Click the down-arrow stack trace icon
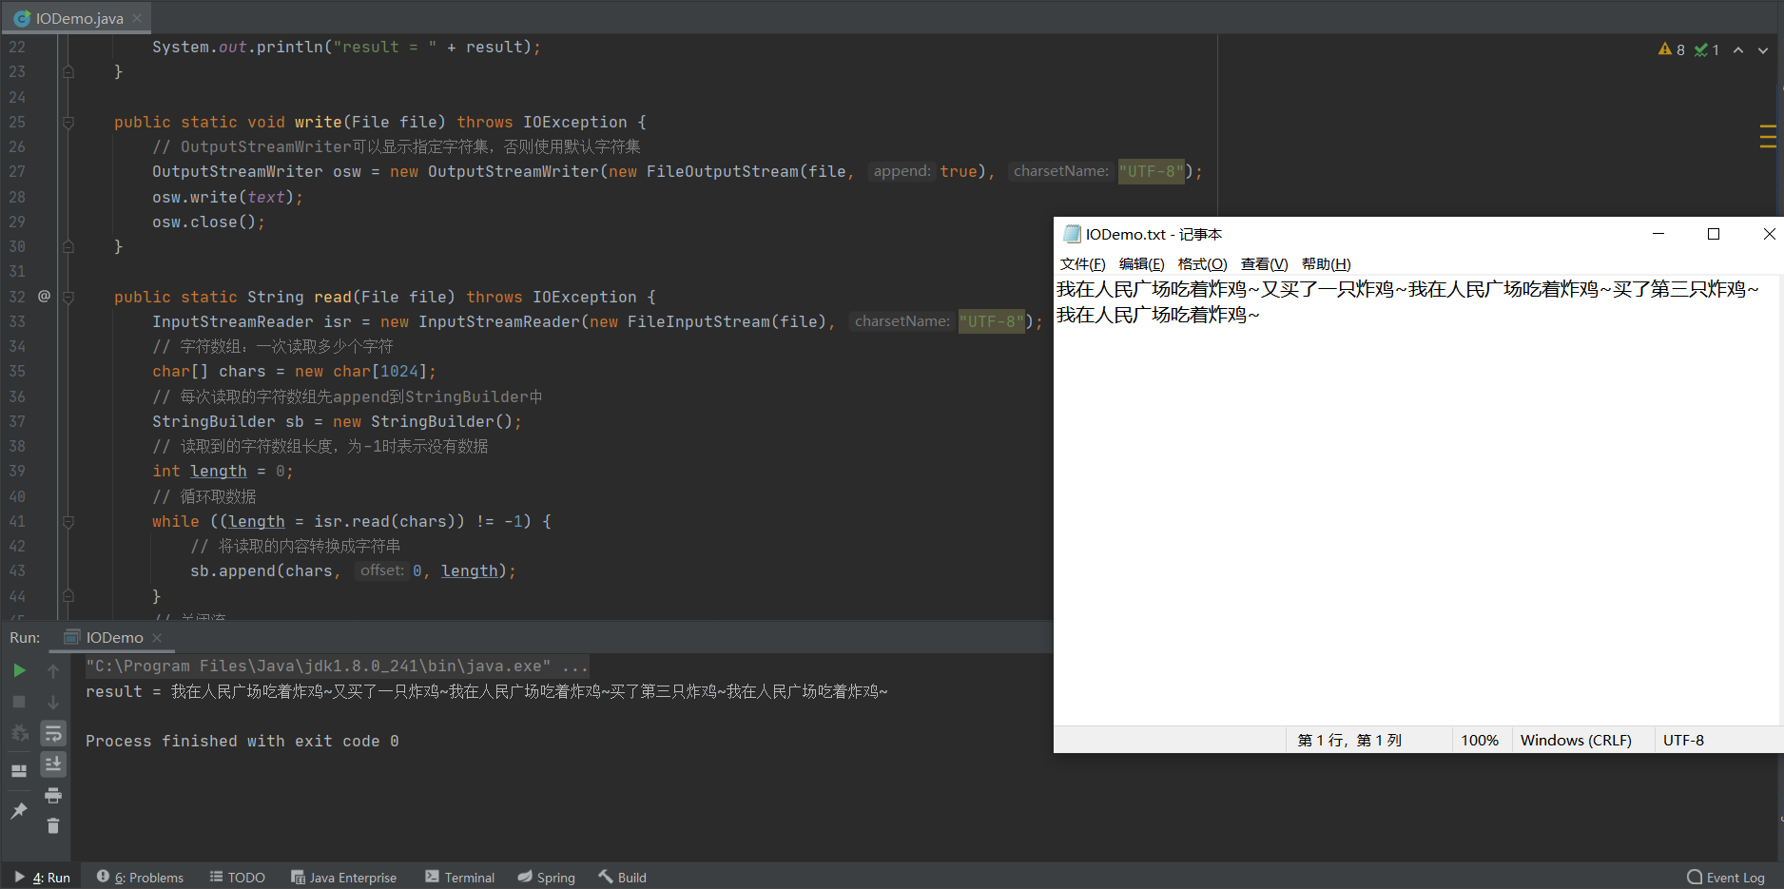Screen dimensions: 1784x889 [53, 702]
